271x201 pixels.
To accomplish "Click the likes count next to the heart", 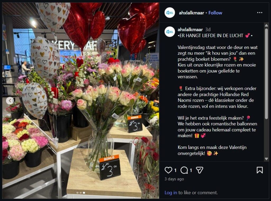I will (175, 170).
